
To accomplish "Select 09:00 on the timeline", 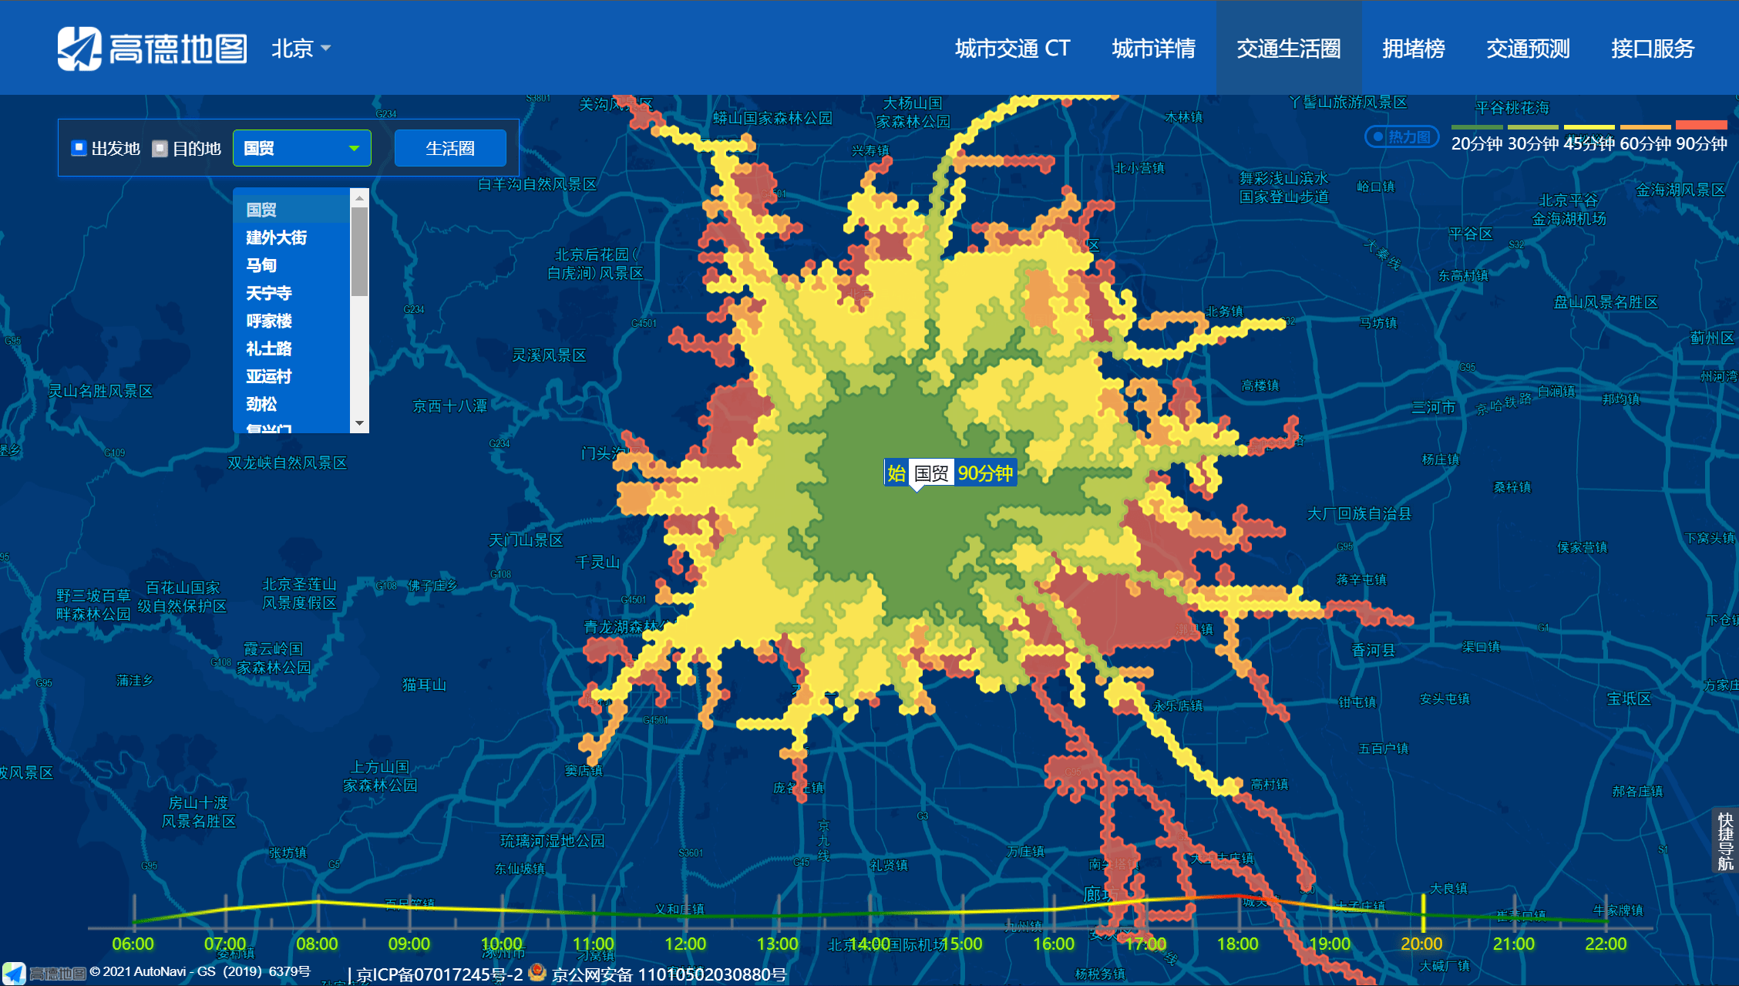I will point(409,944).
